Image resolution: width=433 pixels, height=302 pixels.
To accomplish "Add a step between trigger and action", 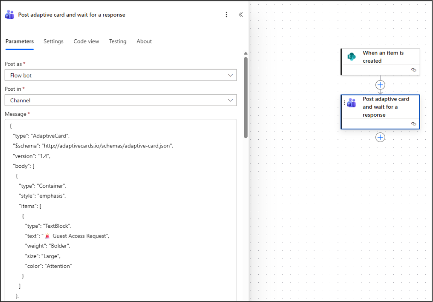I will click(x=380, y=85).
